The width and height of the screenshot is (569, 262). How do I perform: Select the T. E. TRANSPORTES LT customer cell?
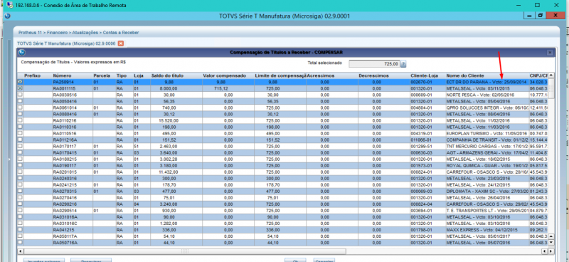(487, 211)
